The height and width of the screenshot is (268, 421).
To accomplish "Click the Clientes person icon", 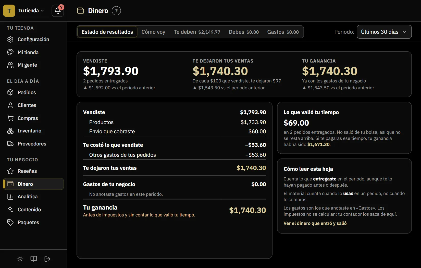I will click(x=10, y=105).
